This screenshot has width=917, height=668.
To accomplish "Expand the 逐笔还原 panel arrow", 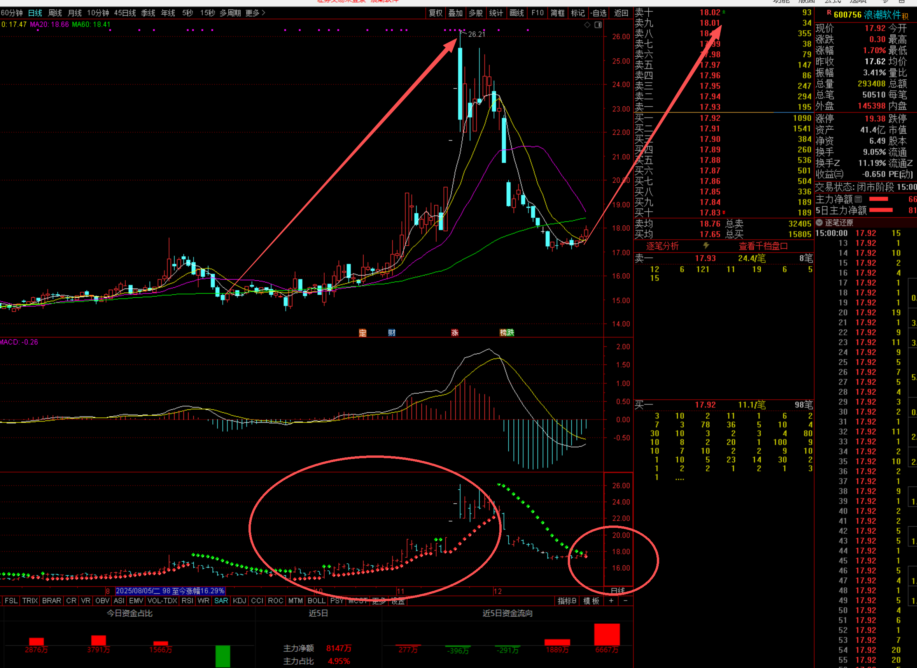I will [x=819, y=223].
